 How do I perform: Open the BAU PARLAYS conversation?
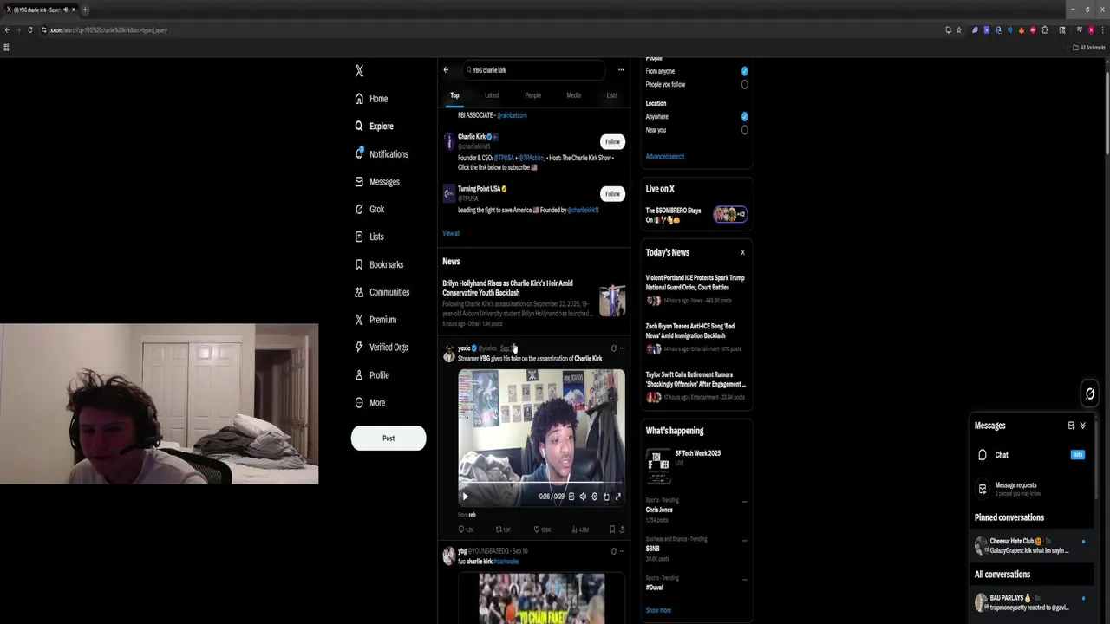tap(1029, 602)
